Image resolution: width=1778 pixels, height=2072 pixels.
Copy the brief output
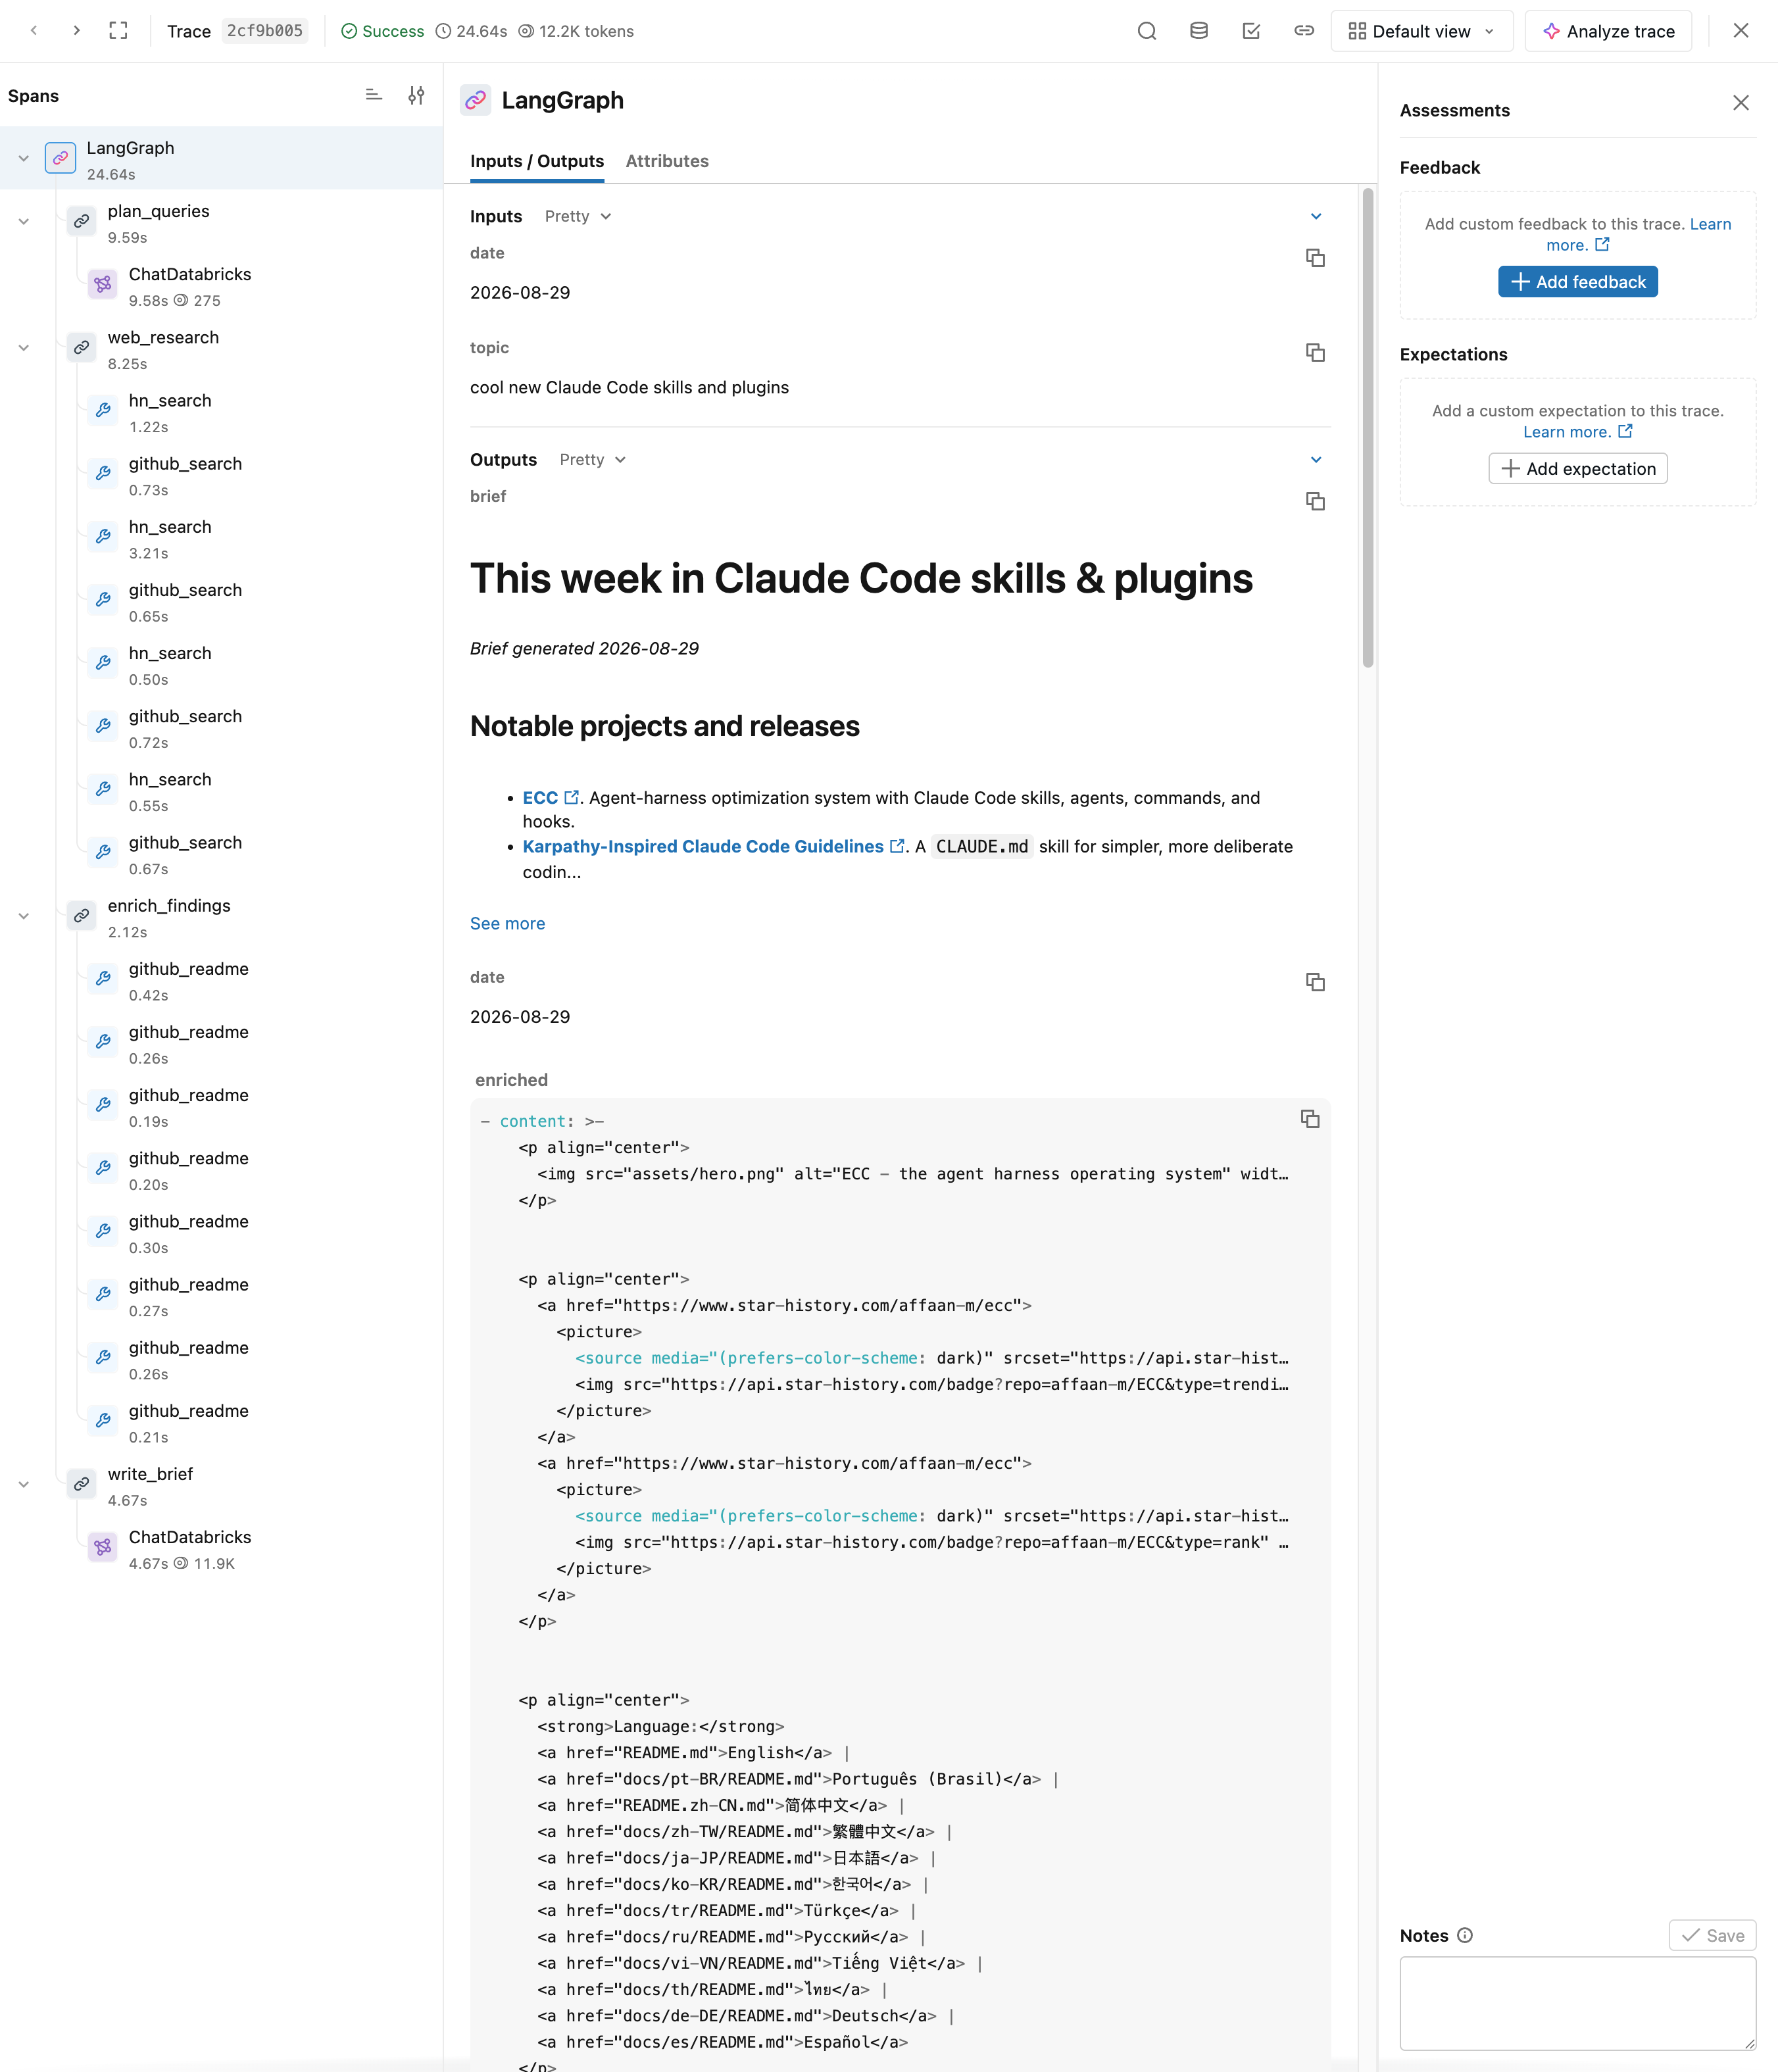click(1315, 501)
